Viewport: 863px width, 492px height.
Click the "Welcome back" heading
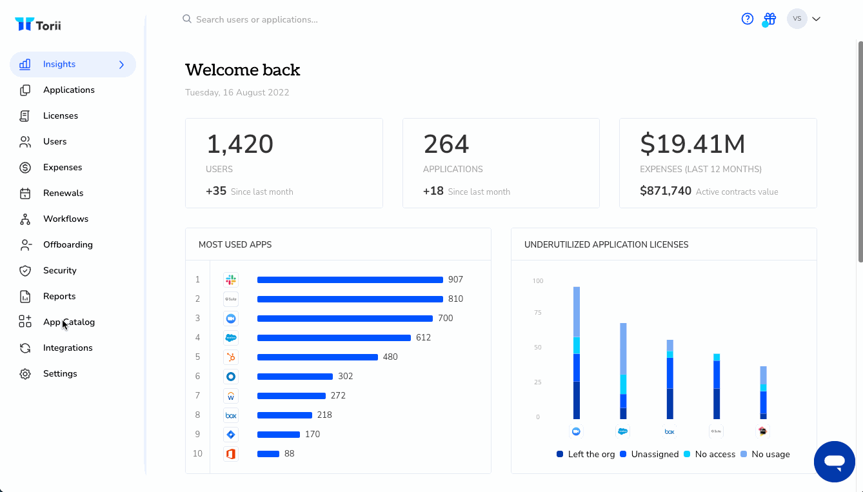tap(243, 70)
